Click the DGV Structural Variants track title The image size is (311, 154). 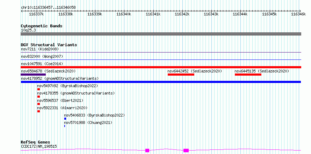click(x=49, y=45)
